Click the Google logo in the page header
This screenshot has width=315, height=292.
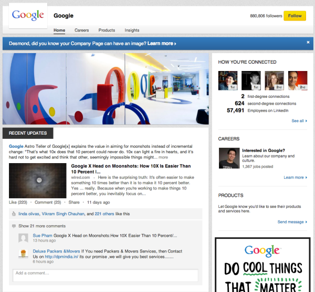pyautogui.click(x=28, y=15)
